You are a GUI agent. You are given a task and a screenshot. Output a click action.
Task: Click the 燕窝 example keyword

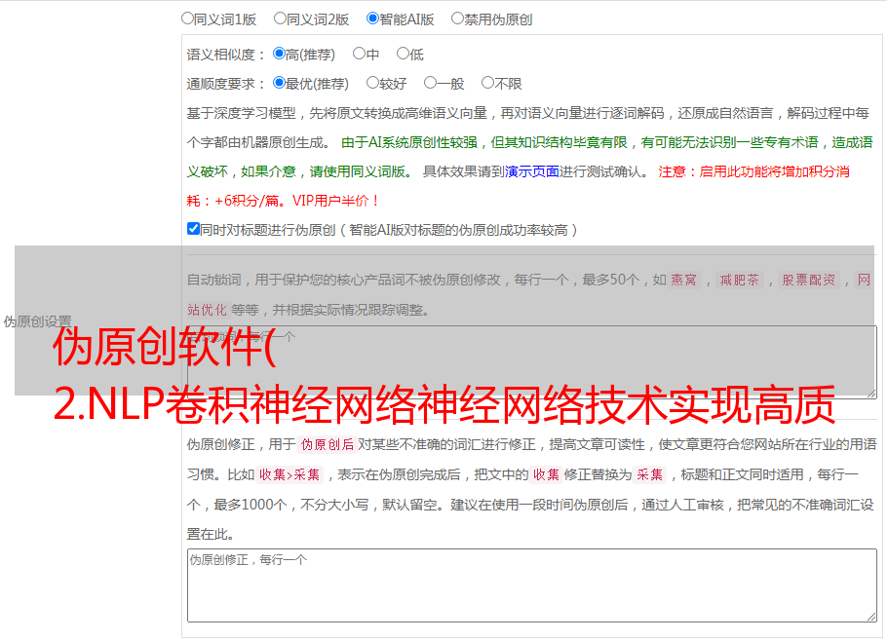[x=683, y=280]
